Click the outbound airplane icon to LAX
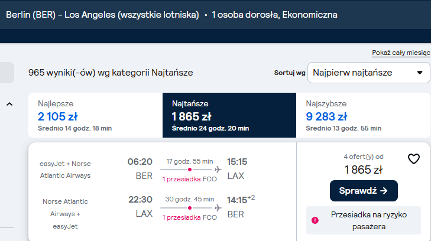Viewport: 431px width, 241px height. 218,170
